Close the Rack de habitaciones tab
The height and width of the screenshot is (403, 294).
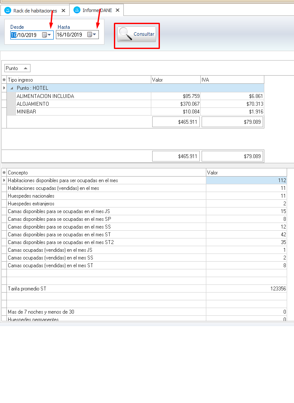click(64, 10)
